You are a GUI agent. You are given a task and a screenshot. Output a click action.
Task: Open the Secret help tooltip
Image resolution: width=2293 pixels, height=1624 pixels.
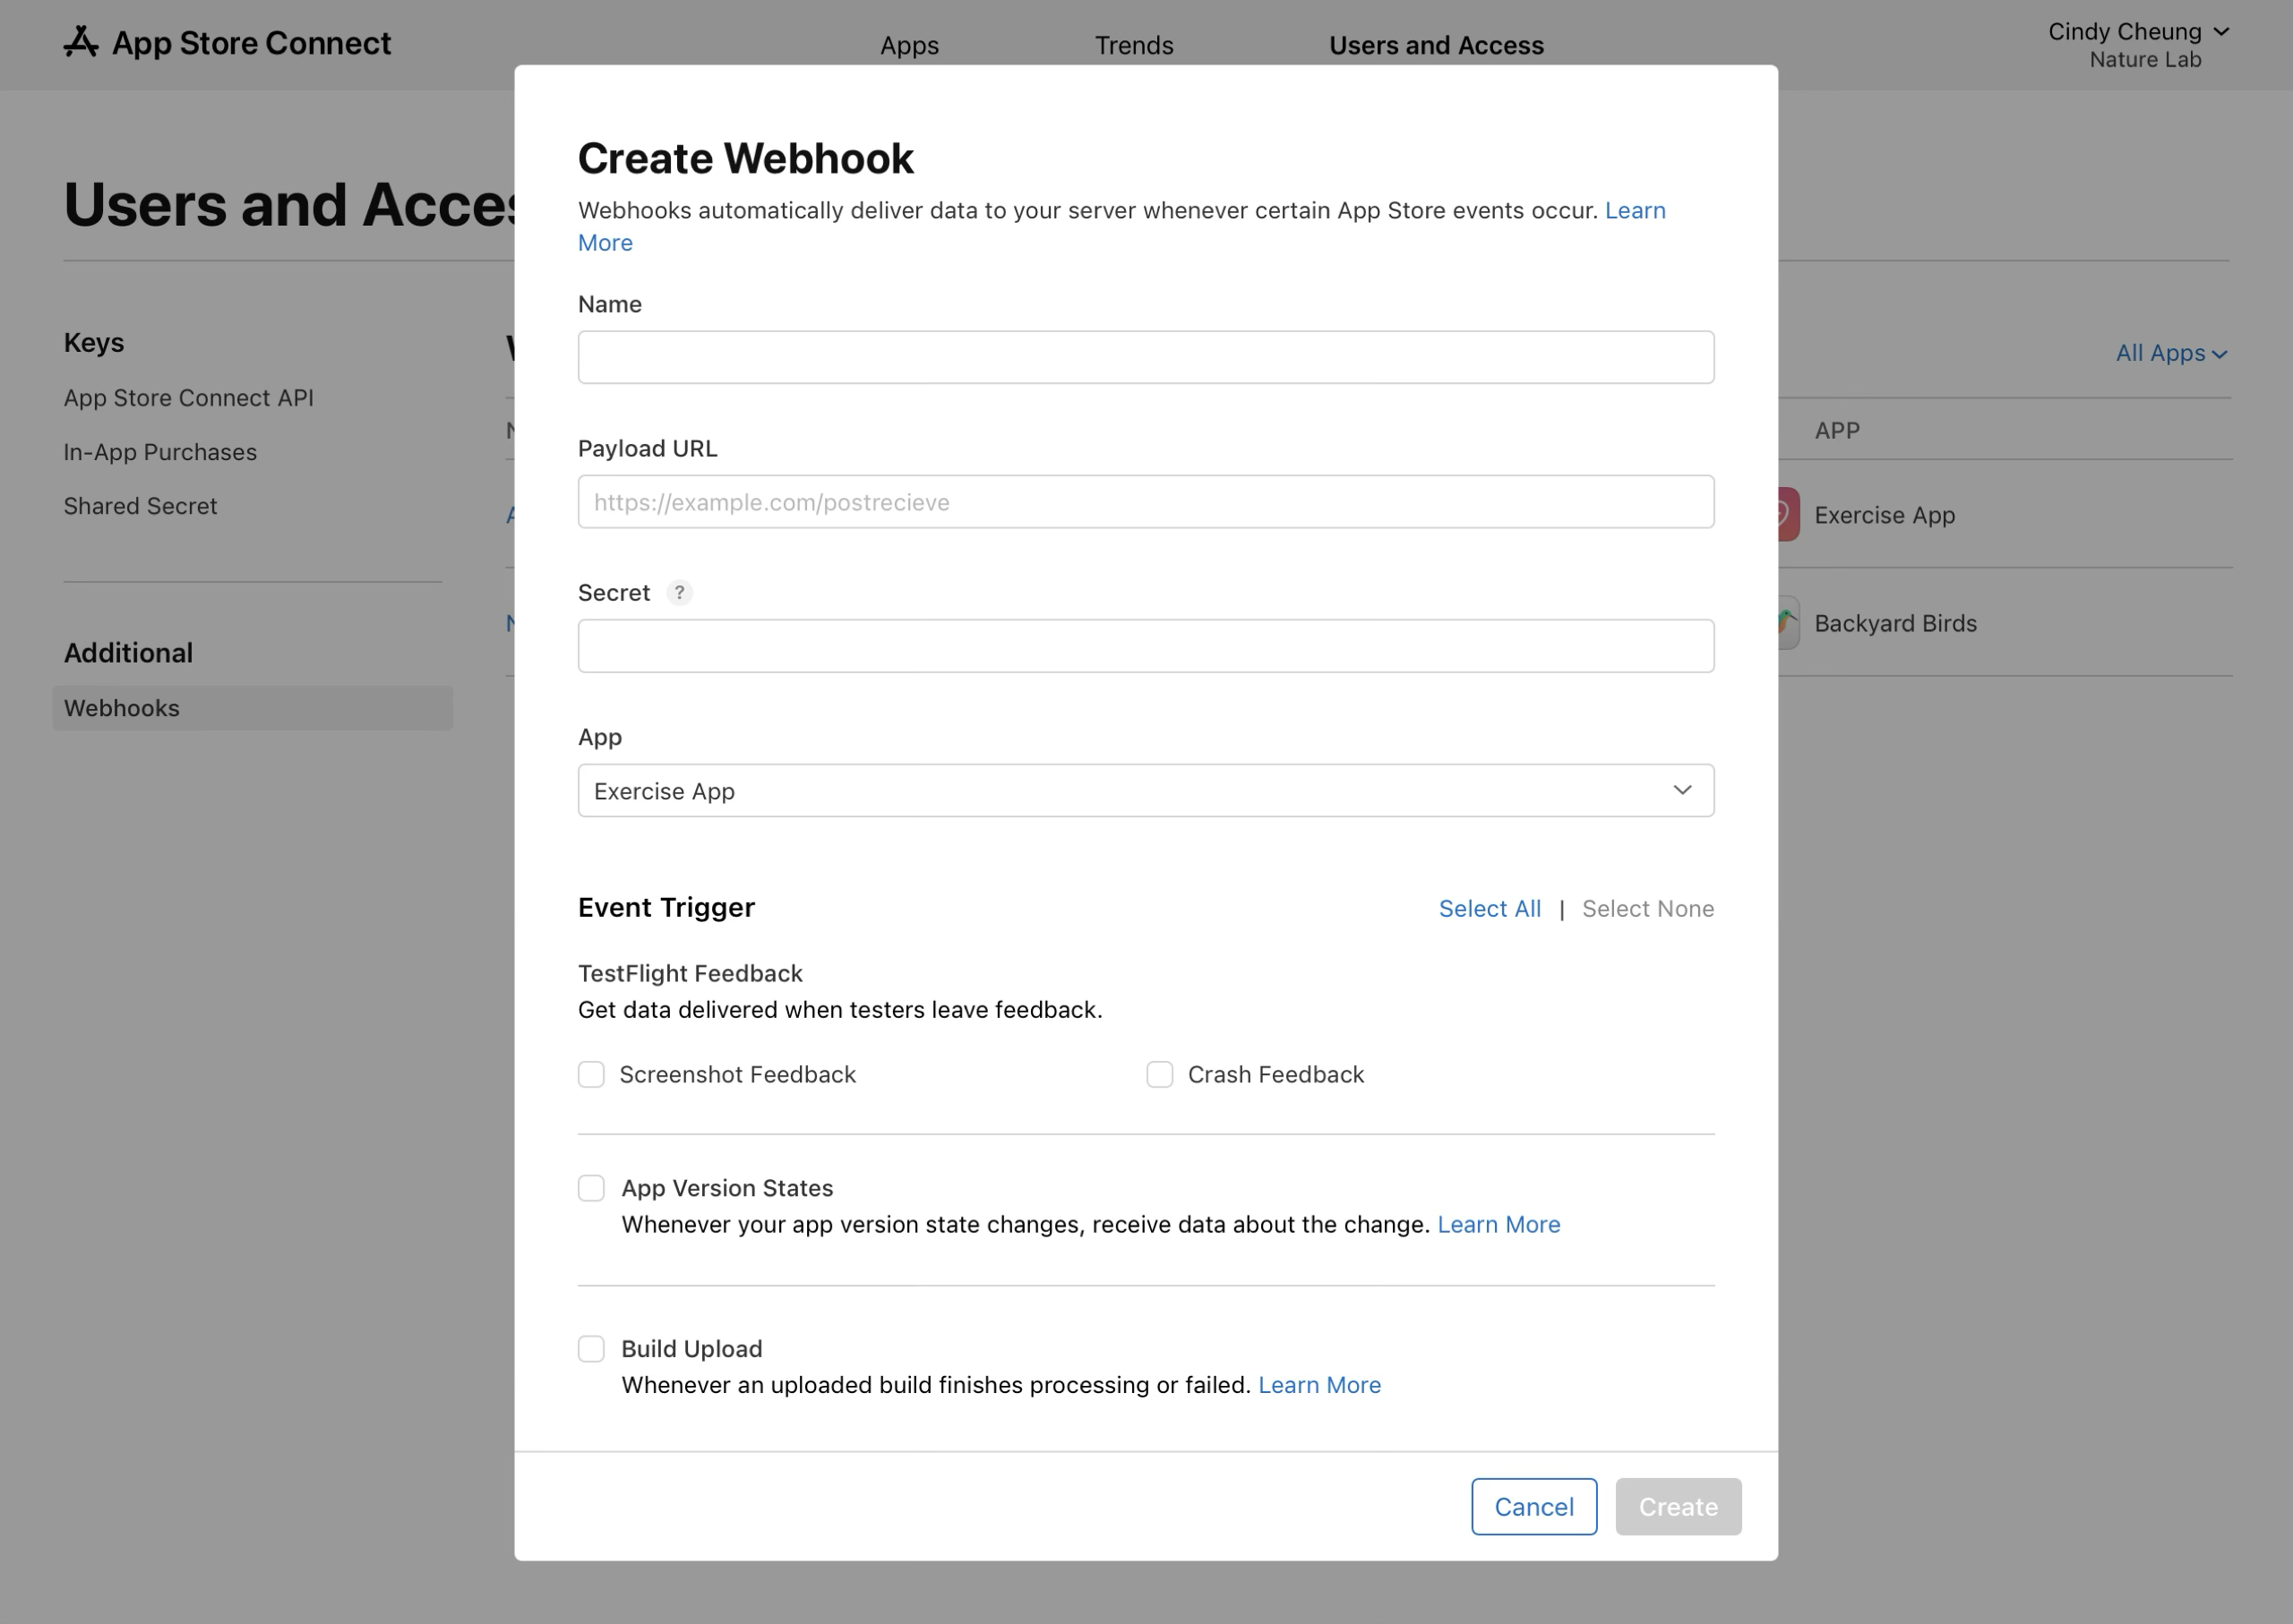point(679,592)
